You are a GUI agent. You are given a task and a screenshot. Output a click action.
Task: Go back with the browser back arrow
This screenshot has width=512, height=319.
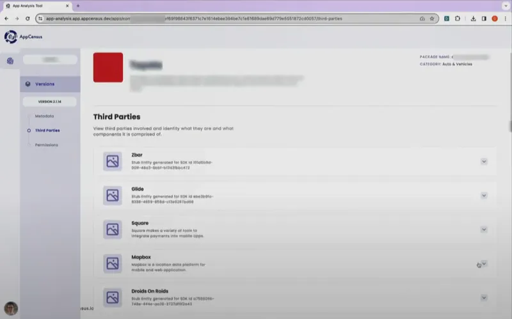click(x=6, y=19)
